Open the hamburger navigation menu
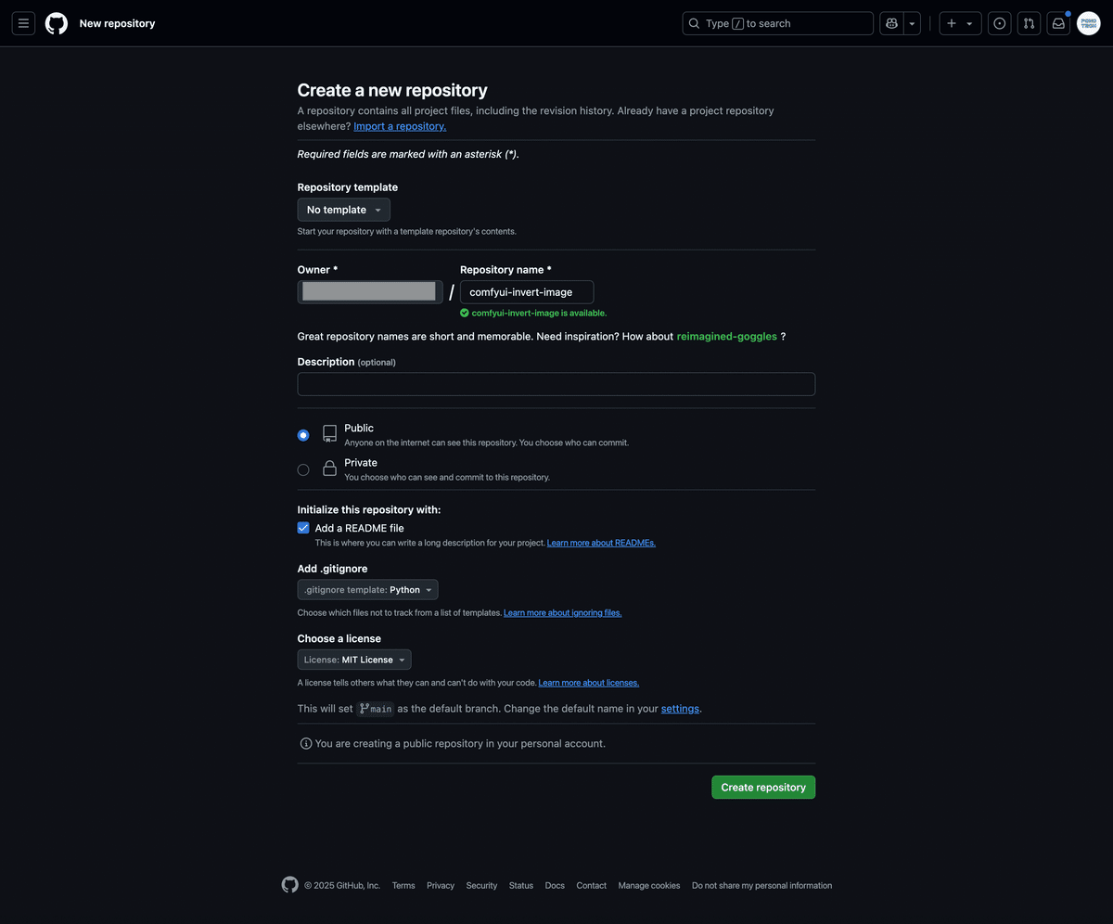Screen dimensions: 1113x924 click(23, 23)
